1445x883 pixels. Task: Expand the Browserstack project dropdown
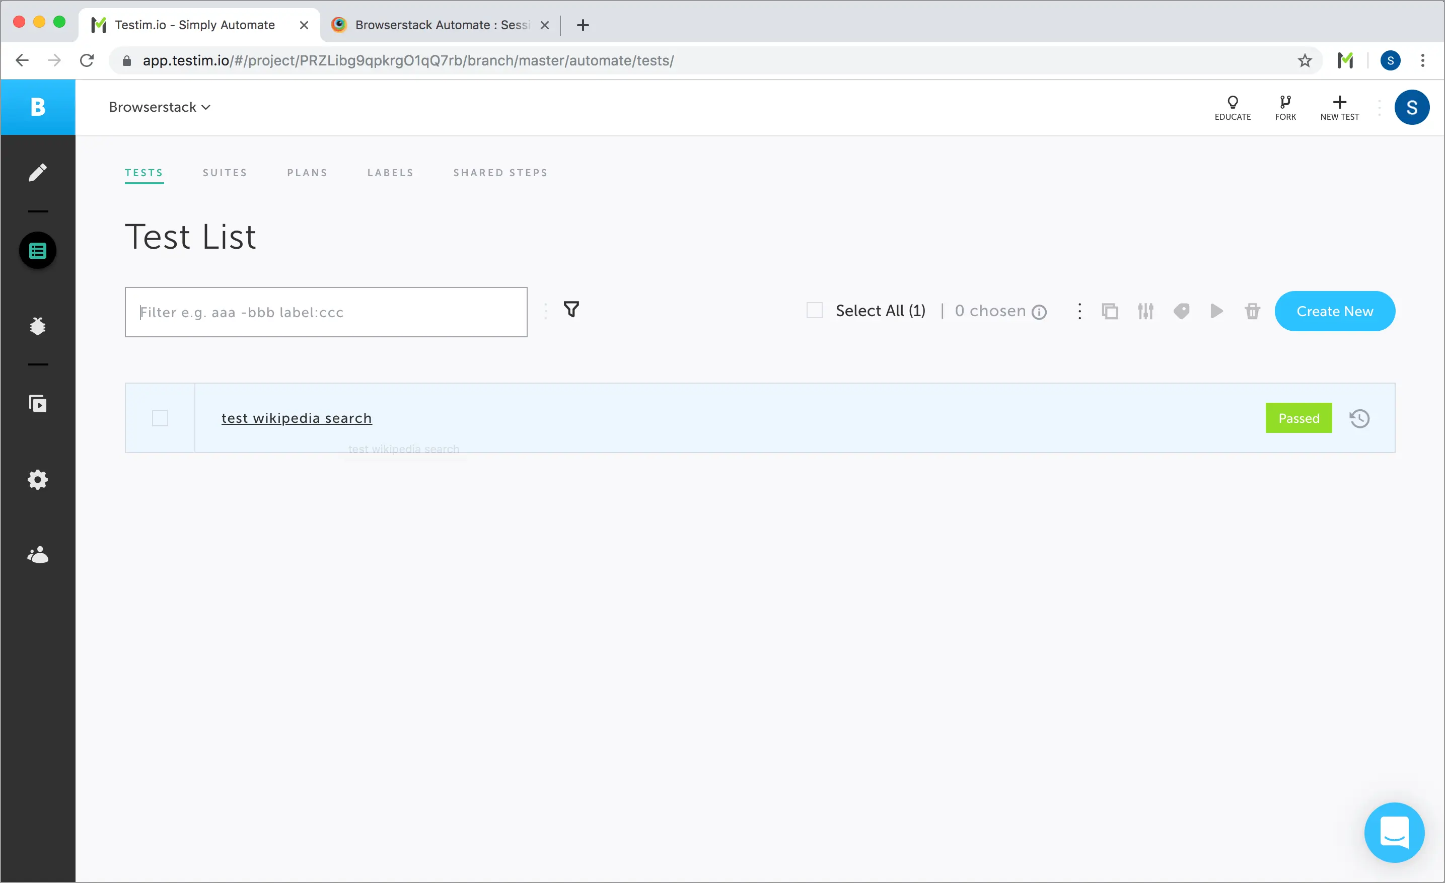point(160,107)
